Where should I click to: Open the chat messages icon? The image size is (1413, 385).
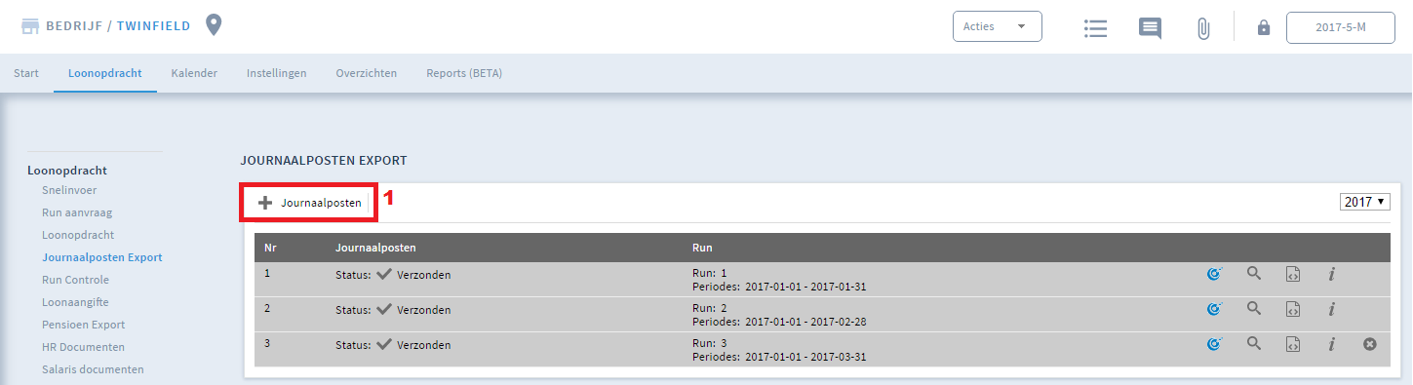coord(1151,28)
